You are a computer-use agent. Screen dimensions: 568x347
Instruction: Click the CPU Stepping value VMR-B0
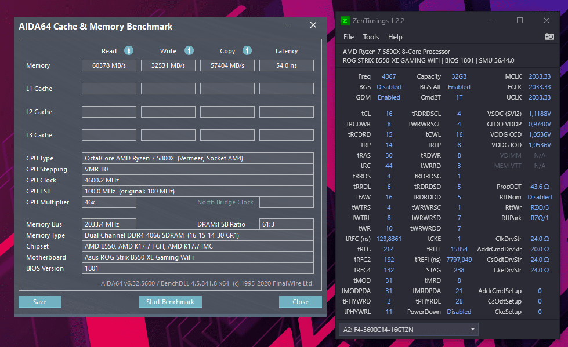(198, 169)
